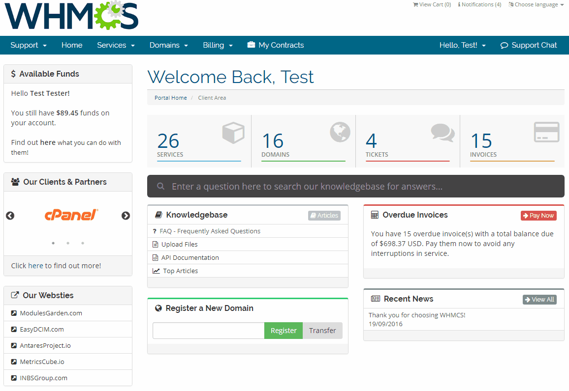
Task: Expand the Choose language dropdown
Action: 536,4
